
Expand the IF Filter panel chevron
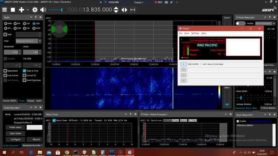(x=226, y=114)
